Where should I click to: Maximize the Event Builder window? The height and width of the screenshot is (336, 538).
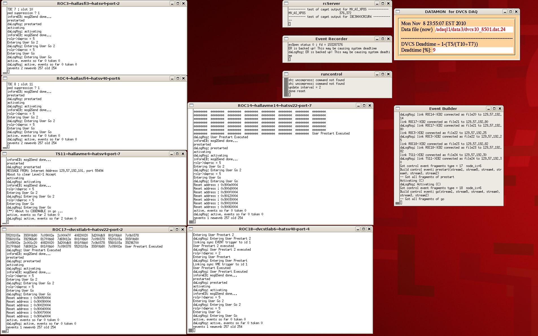494,109
